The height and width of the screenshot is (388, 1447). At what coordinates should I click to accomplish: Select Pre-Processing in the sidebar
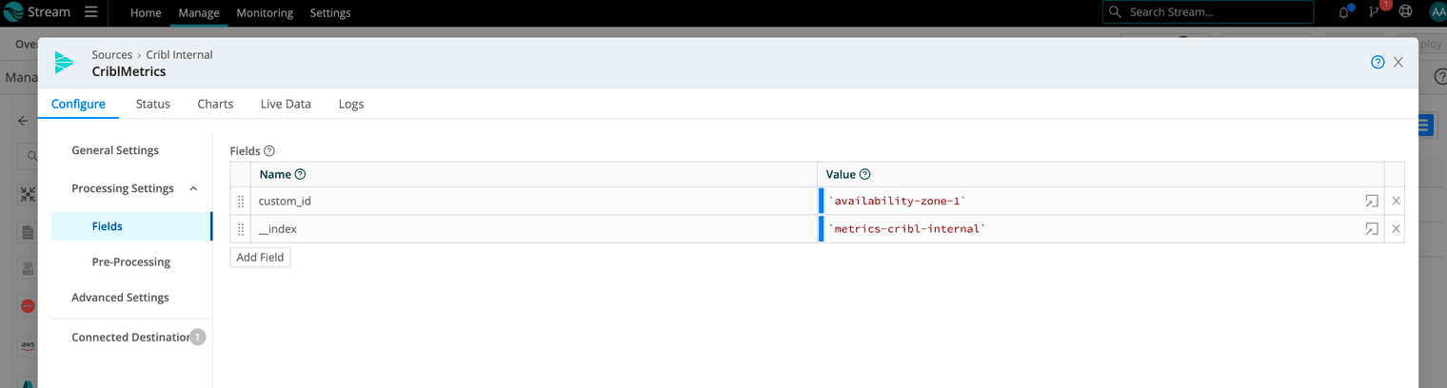click(x=130, y=262)
